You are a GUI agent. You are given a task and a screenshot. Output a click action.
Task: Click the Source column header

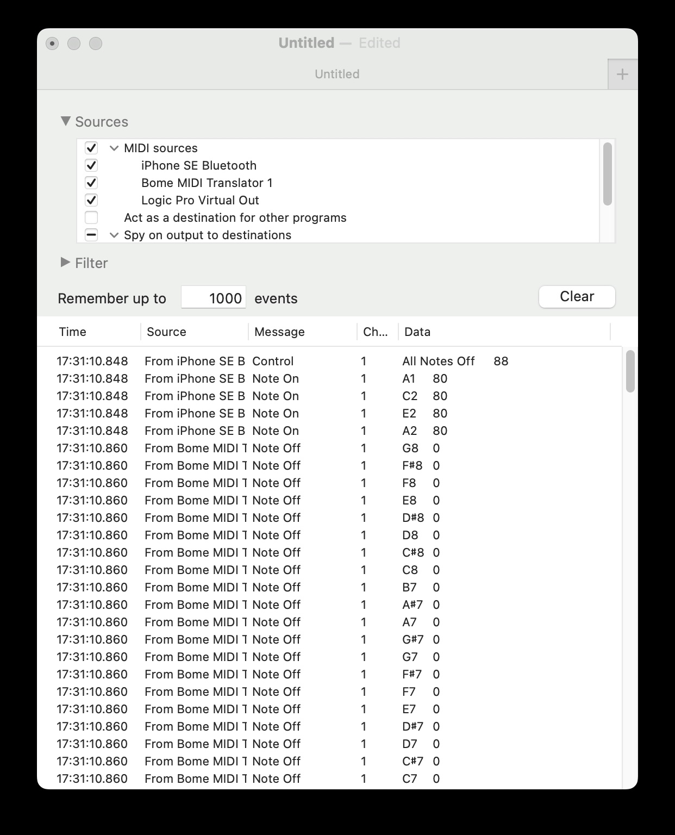(x=166, y=332)
